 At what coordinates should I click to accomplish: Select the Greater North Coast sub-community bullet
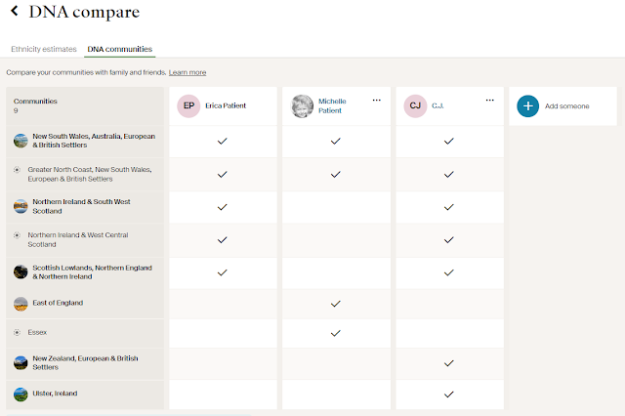click(17, 170)
